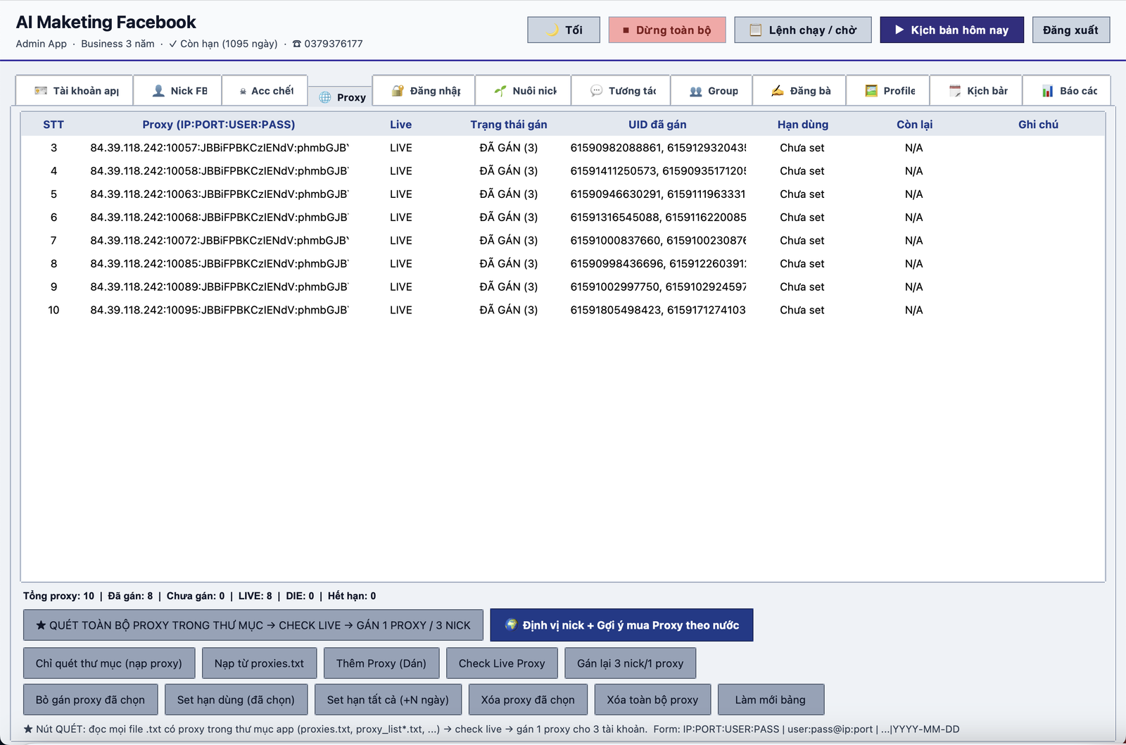Click Bỏ gán proxy đã chọn
Viewport: 1126px width, 745px height.
[91, 700]
